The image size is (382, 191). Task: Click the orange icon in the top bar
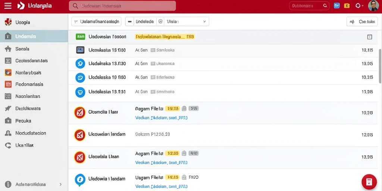(x=347, y=6)
